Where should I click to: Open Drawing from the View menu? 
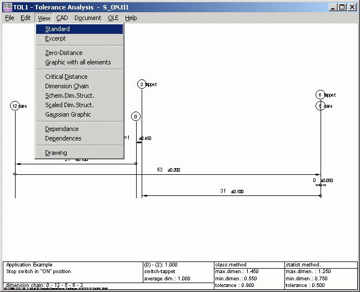click(x=56, y=153)
